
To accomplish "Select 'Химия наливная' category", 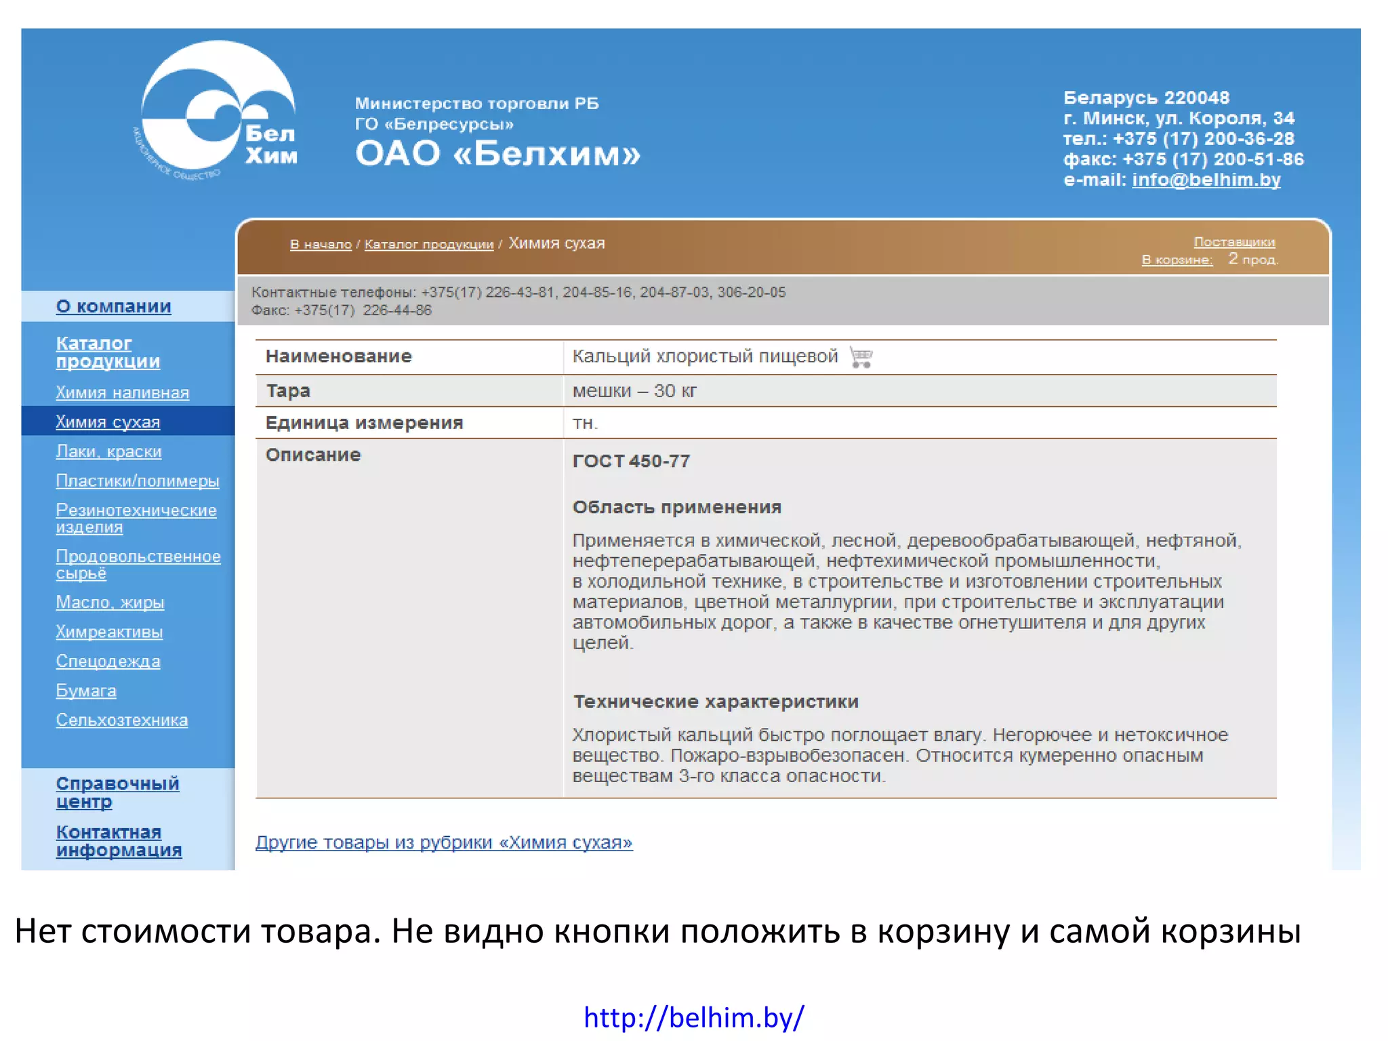I will (x=122, y=392).
